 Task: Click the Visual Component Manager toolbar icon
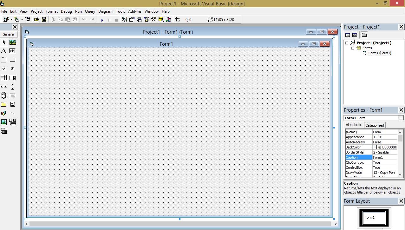(168, 19)
